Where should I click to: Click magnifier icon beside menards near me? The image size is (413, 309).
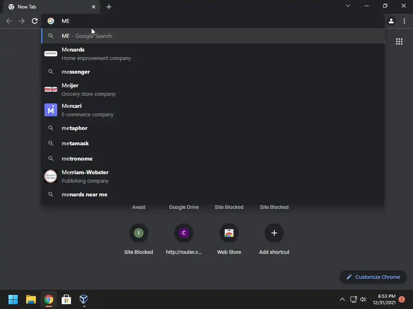pyautogui.click(x=51, y=194)
